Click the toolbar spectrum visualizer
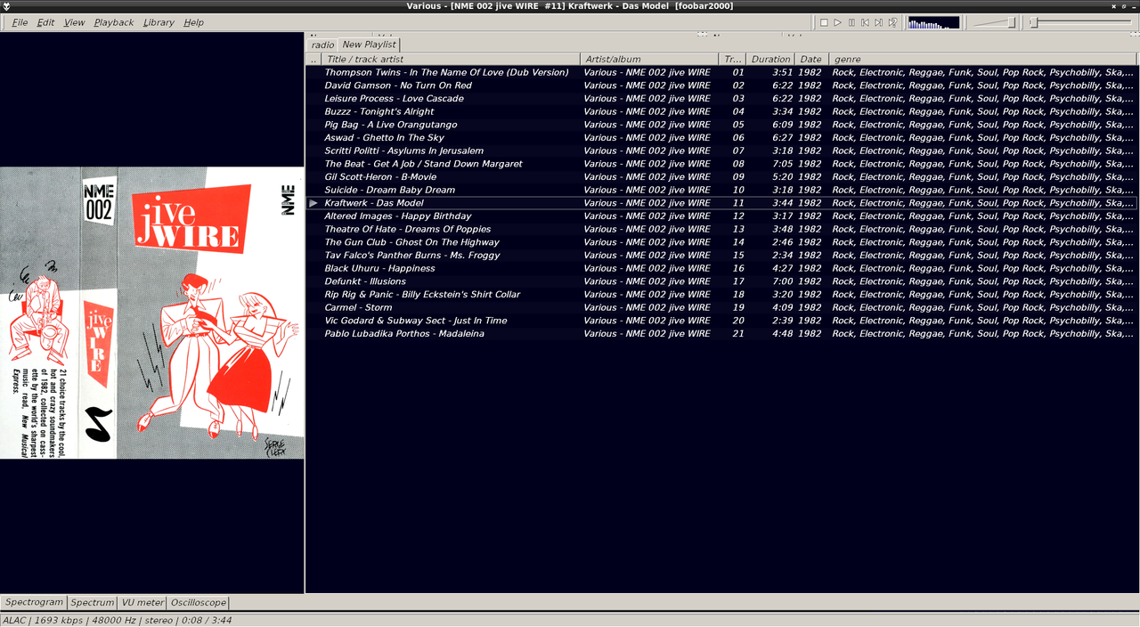Image resolution: width=1140 pixels, height=627 pixels. coord(933,22)
